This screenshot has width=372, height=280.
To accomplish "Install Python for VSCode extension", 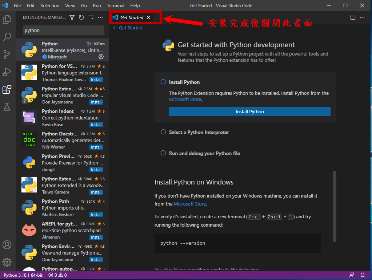I will [x=96, y=80].
